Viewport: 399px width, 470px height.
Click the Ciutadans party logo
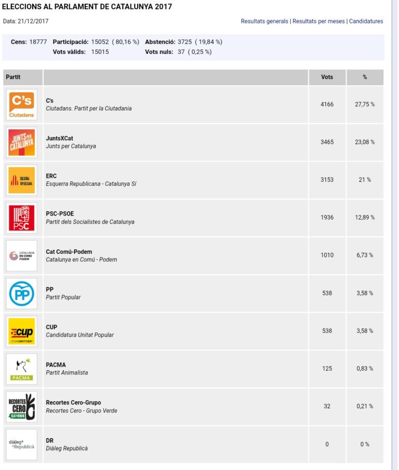point(22,104)
